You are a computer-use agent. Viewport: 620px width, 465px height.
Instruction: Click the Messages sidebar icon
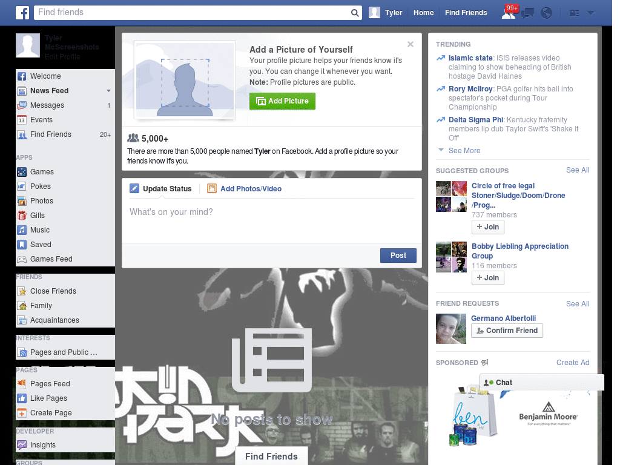coord(22,105)
